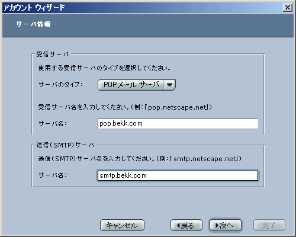Close the アカウント ウィザード dialog
This screenshot has height=237, width=296.
pos(288,8)
